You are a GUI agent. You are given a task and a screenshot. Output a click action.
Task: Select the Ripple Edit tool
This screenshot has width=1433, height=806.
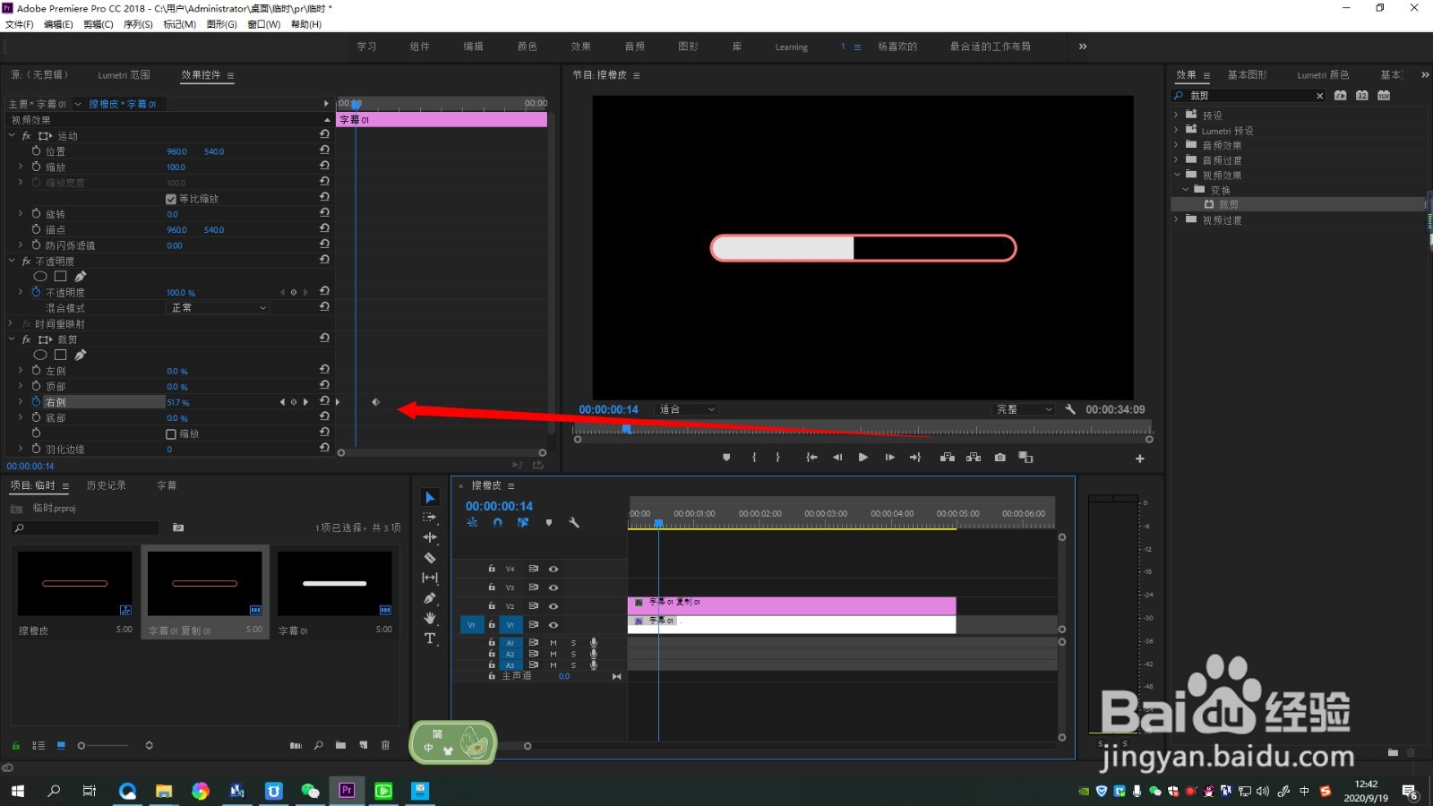[430, 537]
